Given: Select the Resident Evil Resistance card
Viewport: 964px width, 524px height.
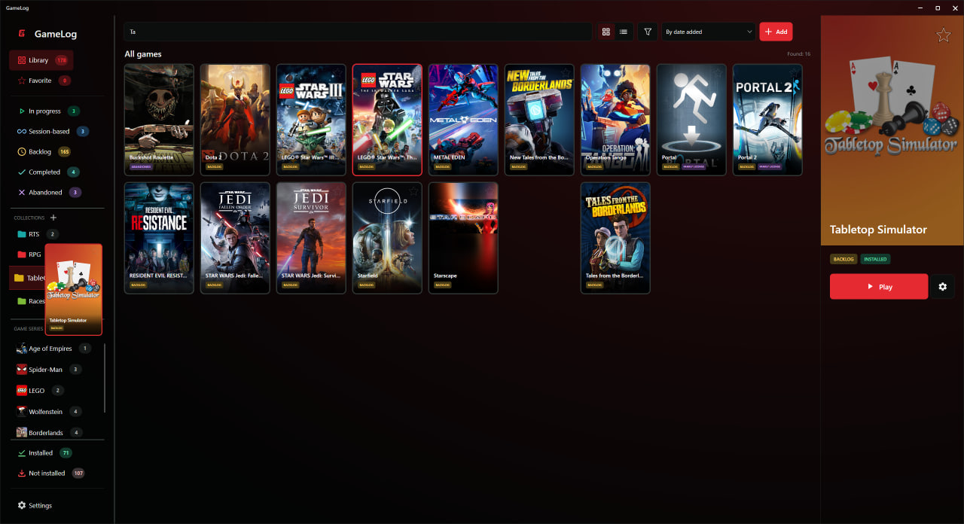Looking at the screenshot, I should pyautogui.click(x=159, y=238).
